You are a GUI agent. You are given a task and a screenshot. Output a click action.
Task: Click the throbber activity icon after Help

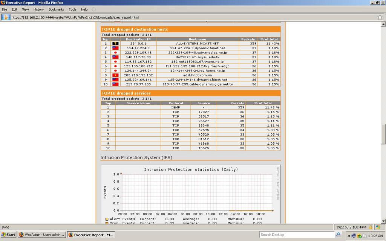(x=94, y=9)
